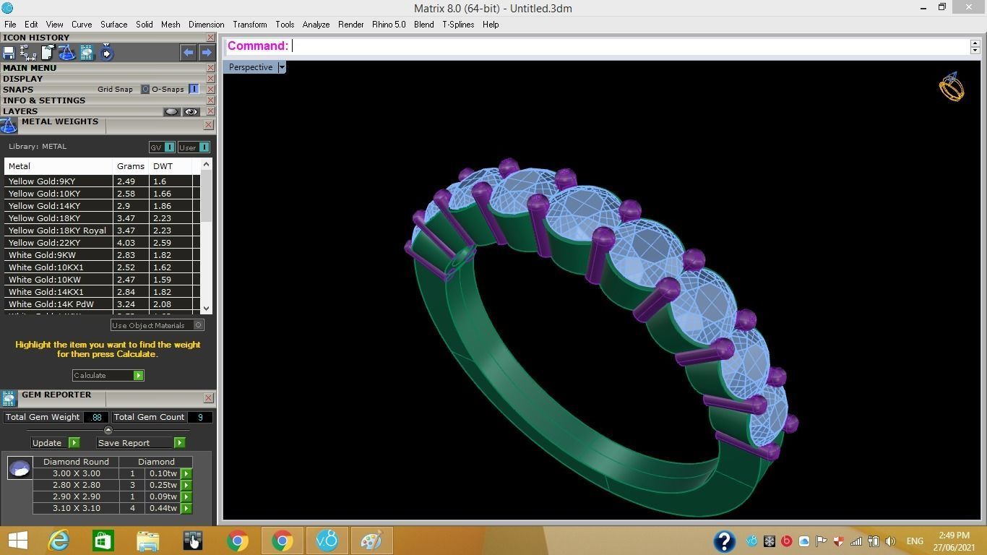Open the Paint palette taskbar icon

(x=371, y=541)
